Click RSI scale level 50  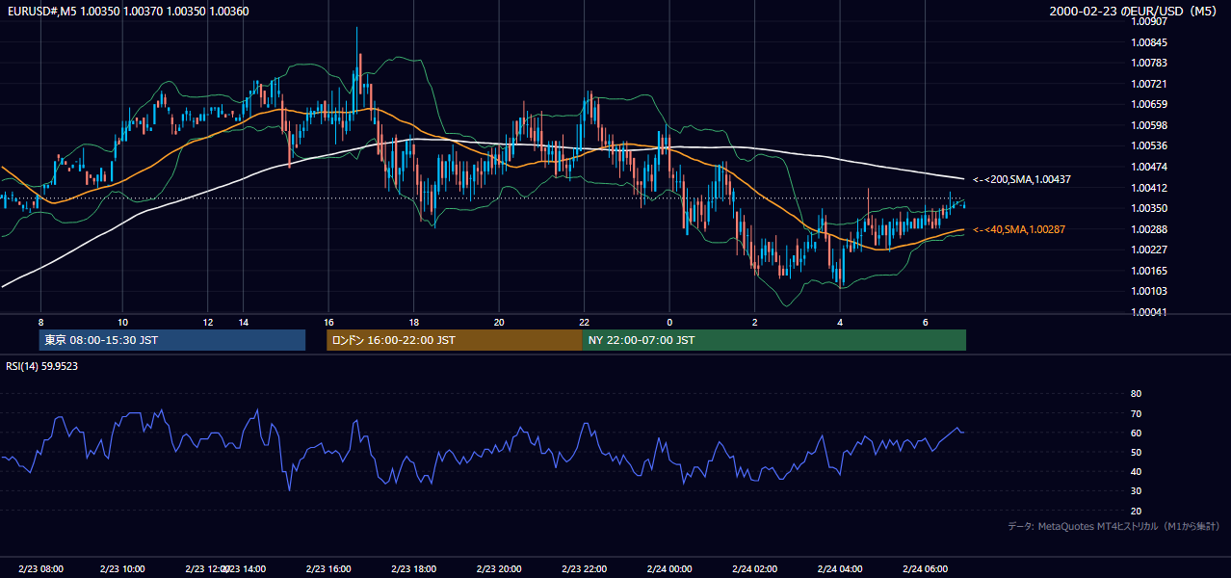(x=1136, y=452)
